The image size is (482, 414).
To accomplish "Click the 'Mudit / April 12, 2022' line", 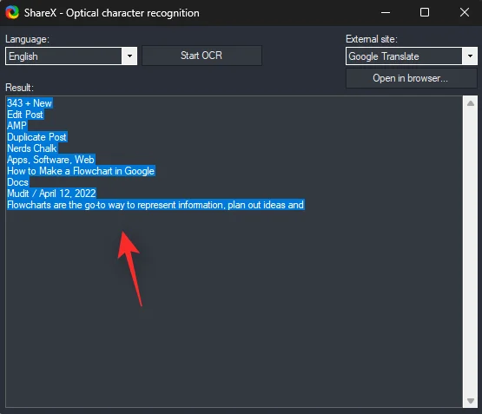I will pos(51,194).
